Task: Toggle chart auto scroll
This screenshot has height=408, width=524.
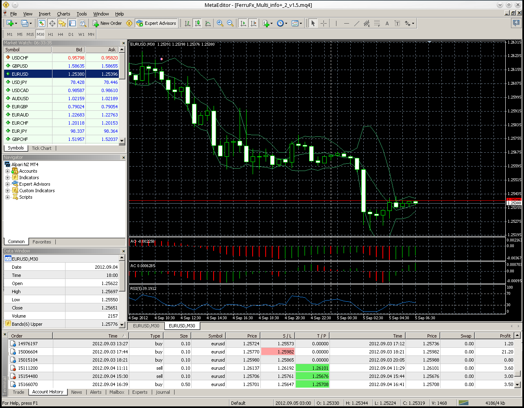Action: pos(243,23)
